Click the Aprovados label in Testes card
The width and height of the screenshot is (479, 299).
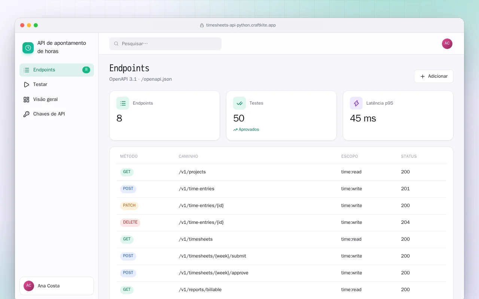[249, 130]
